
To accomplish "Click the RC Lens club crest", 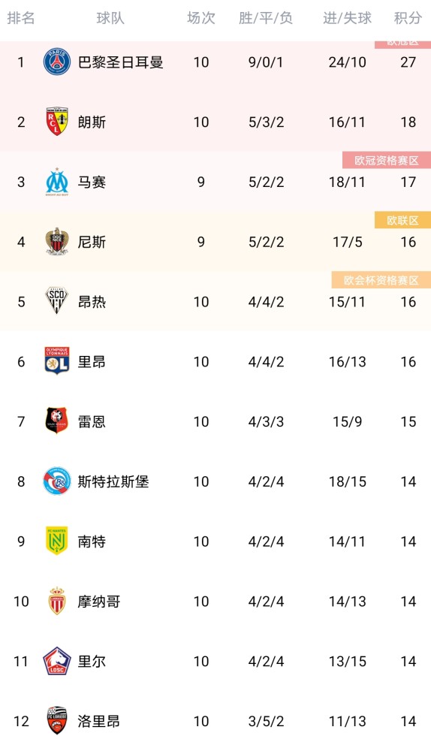I will (57, 122).
